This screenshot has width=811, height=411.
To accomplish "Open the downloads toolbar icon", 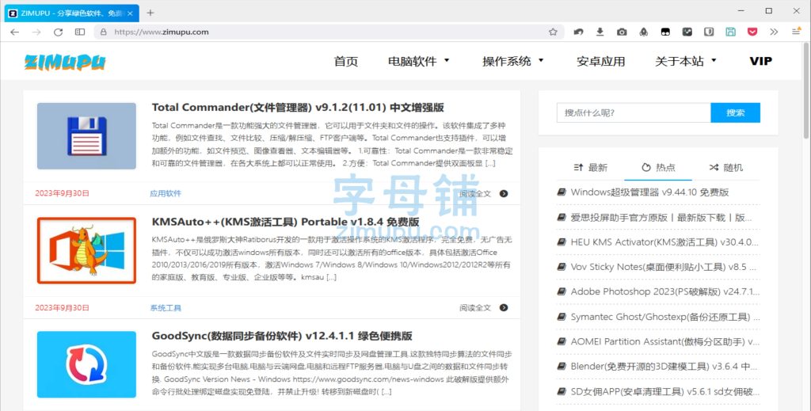I will pyautogui.click(x=600, y=32).
